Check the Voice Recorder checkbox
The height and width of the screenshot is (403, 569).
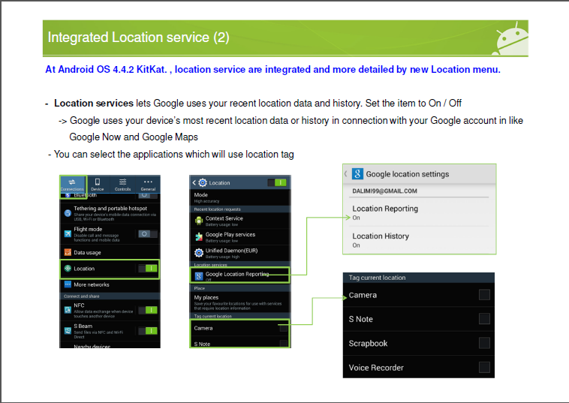[484, 368]
